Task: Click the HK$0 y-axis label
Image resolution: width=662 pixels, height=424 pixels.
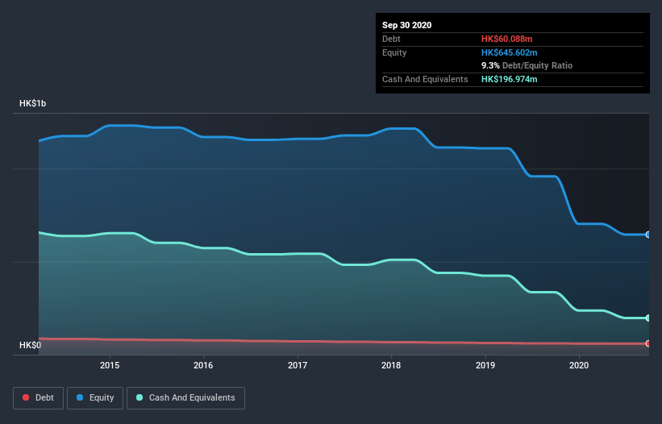Action: pyautogui.click(x=30, y=345)
